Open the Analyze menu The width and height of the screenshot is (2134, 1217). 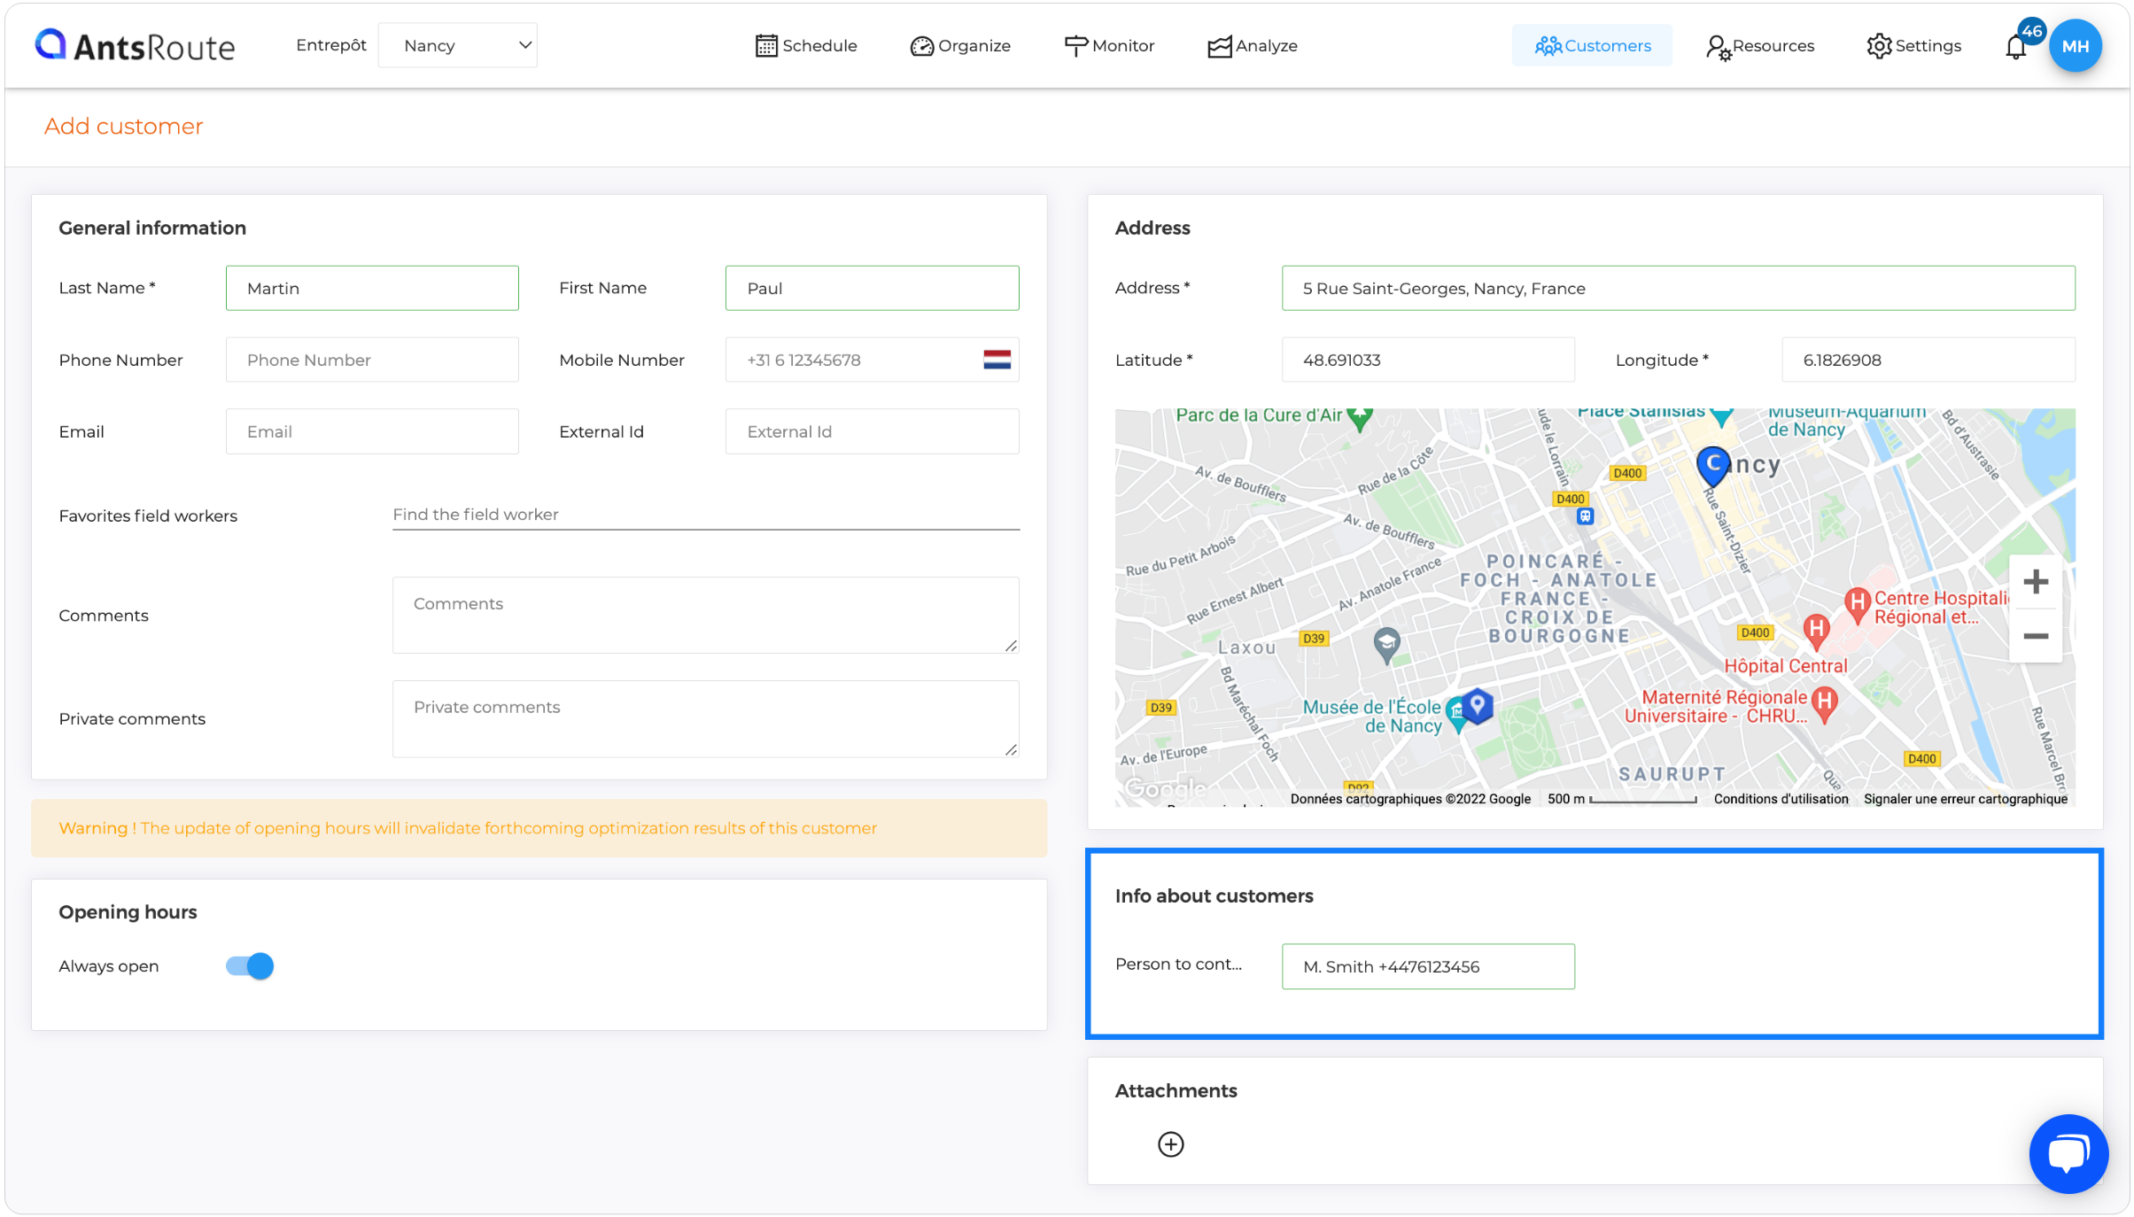[1253, 45]
